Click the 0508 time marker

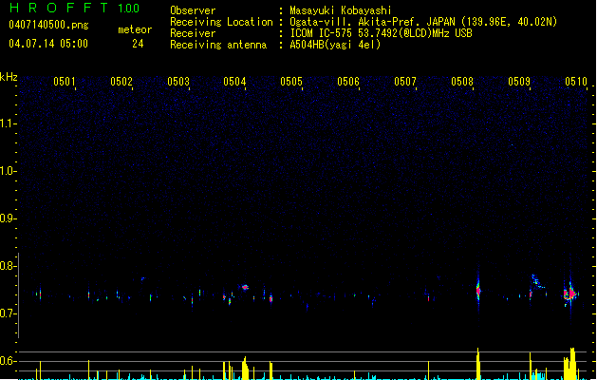pyautogui.click(x=462, y=82)
